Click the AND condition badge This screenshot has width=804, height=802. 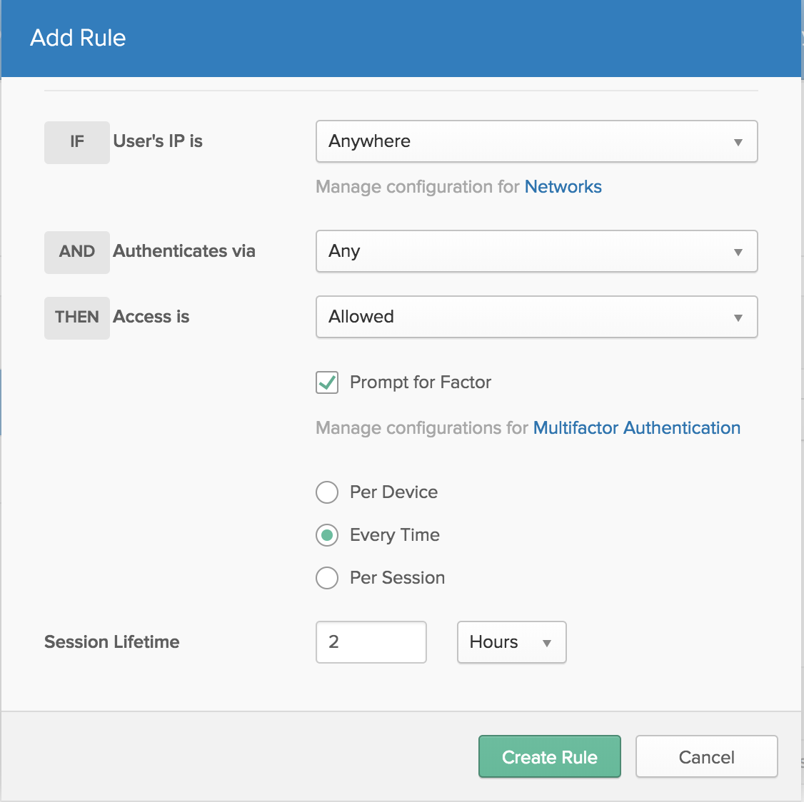(77, 252)
